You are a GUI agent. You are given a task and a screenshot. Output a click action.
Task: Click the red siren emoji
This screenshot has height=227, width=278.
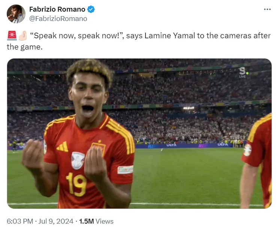pos(12,36)
